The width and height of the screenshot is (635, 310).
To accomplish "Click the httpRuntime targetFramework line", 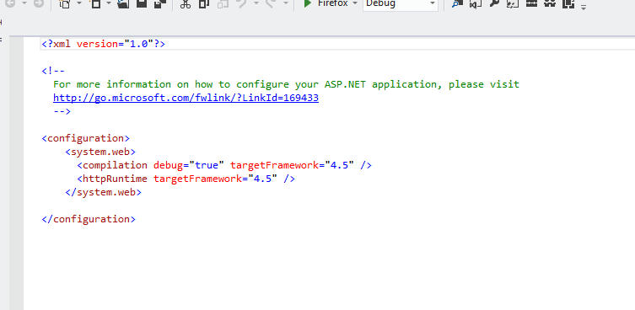I will pyautogui.click(x=186, y=179).
